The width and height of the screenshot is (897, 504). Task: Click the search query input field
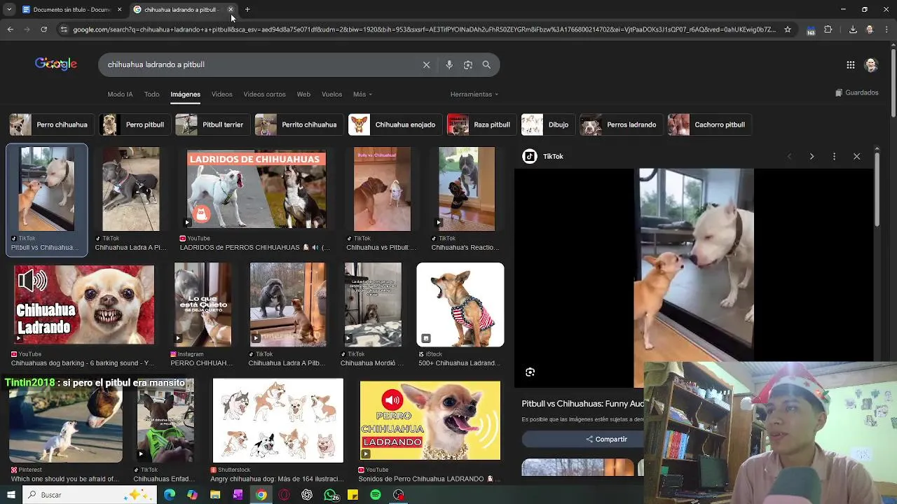point(259,64)
